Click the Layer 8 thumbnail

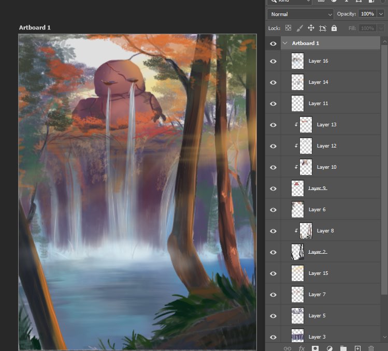(306, 231)
